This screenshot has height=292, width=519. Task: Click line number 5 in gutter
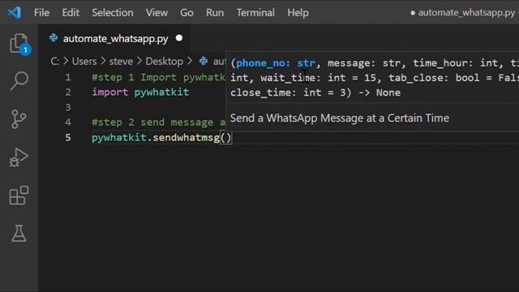click(68, 137)
